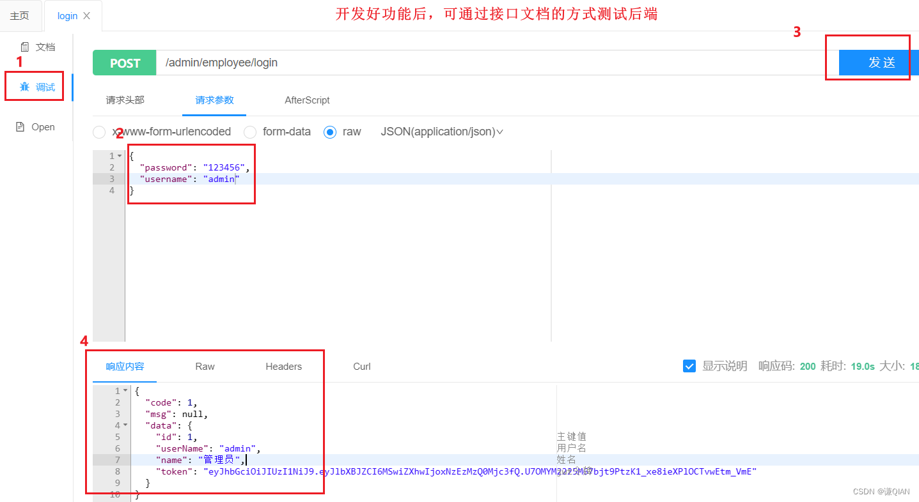Screen dimensions: 919x502
Task: Click the document icon beside 文档
Action: point(25,47)
